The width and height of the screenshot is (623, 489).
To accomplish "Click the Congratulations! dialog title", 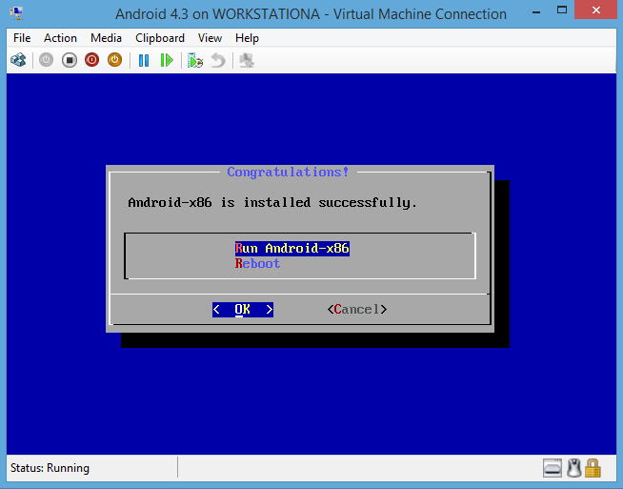I will (288, 173).
